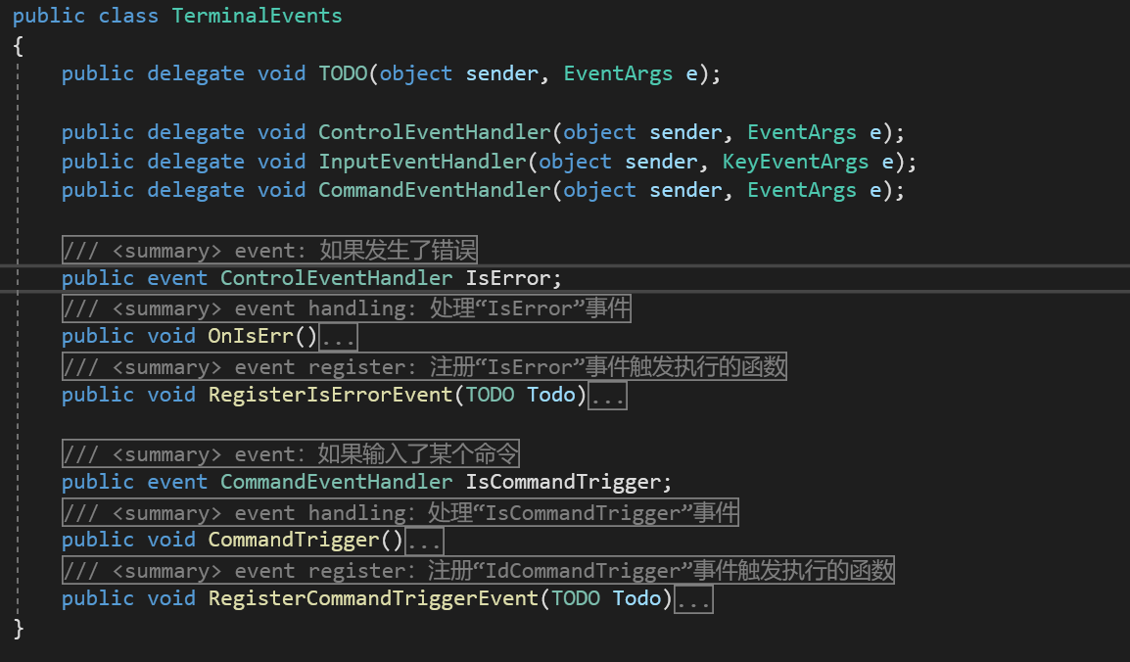The width and height of the screenshot is (1130, 662).
Task: Expand summary comment about IsError event handling
Action: [x=347, y=308]
